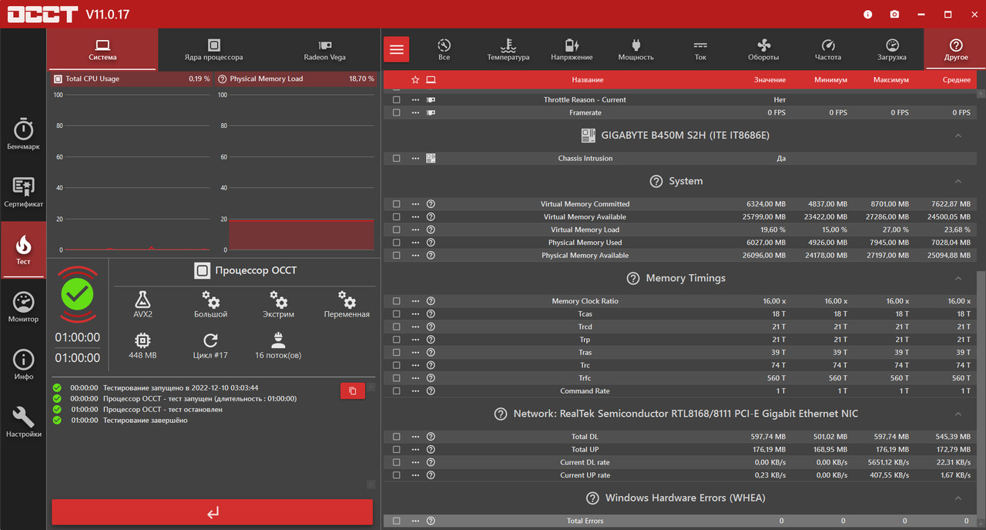This screenshot has height=530, width=986.
Task: Show Мощность sensors category
Action: pyautogui.click(x=636, y=50)
